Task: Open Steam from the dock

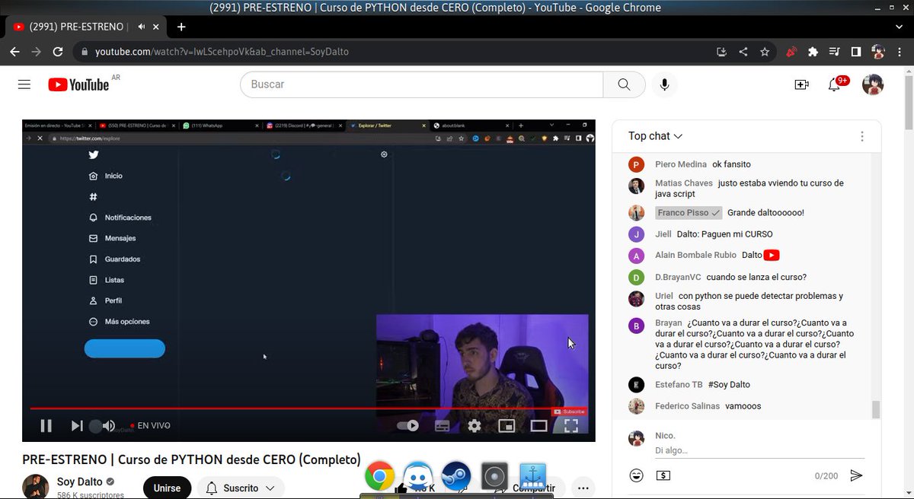Action: point(456,476)
